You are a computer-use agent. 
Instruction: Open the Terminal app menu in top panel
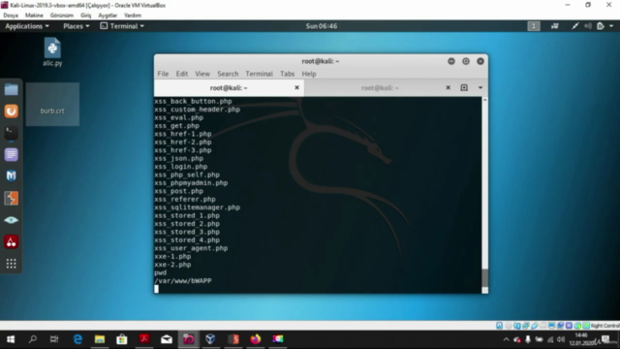point(122,26)
